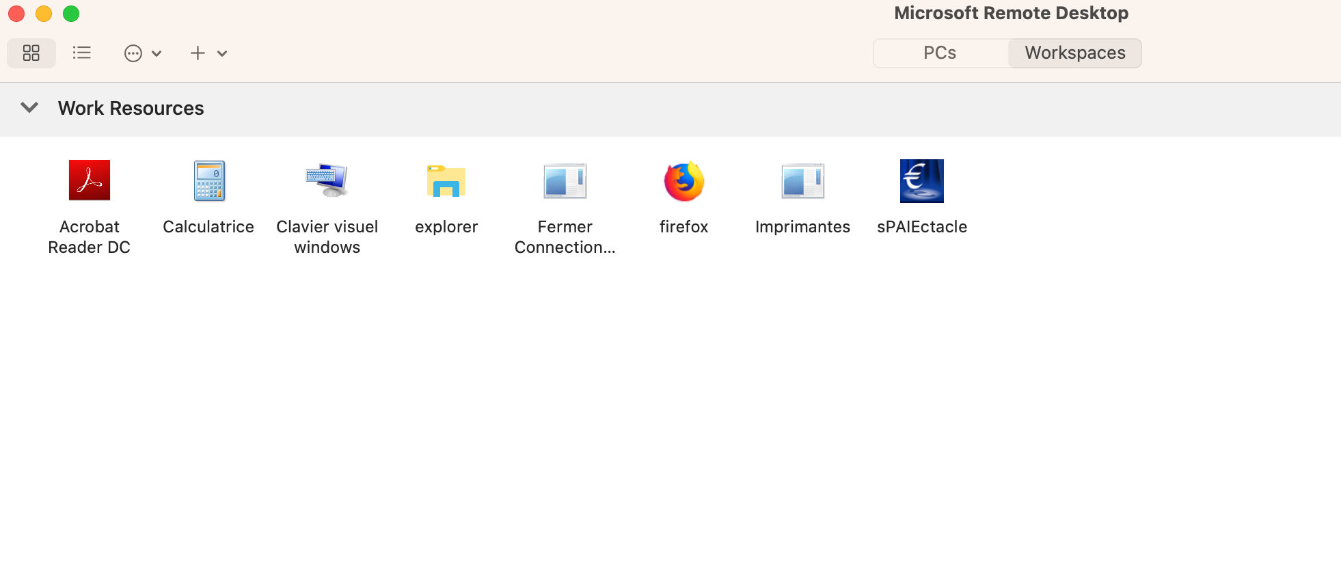Image resolution: width=1341 pixels, height=585 pixels.
Task: Open Clavier visuel windows icon
Action: click(327, 180)
